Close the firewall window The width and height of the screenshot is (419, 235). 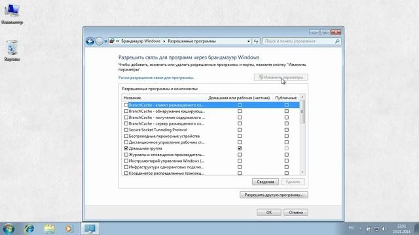point(336,32)
